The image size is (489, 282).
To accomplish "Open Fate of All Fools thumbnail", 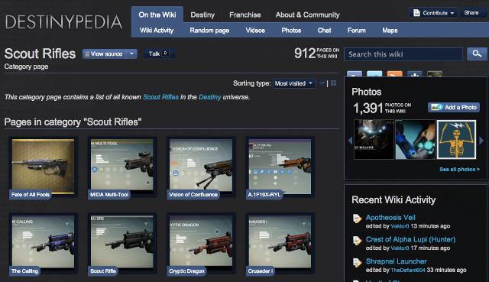I will pyautogui.click(x=43, y=167).
